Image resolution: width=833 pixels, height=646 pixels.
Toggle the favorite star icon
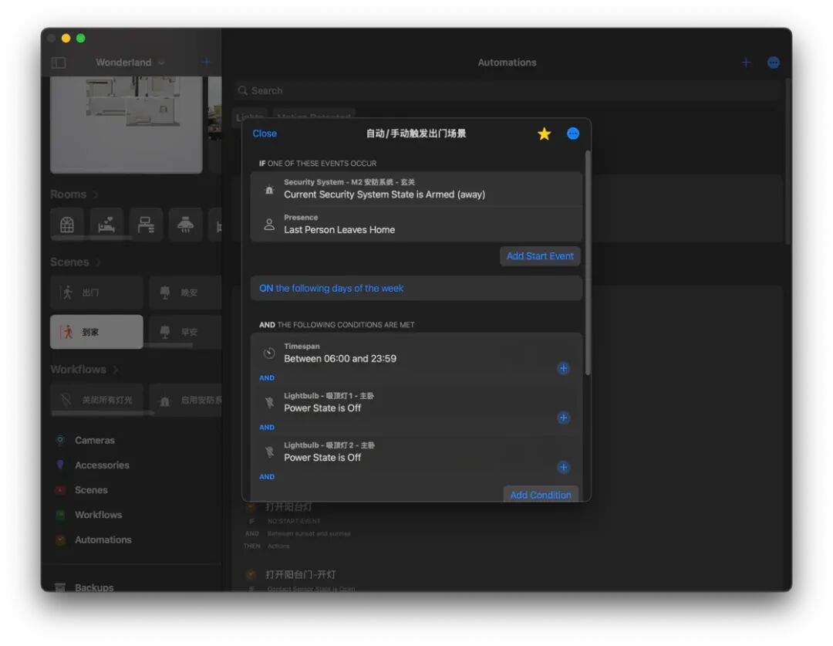click(x=544, y=134)
